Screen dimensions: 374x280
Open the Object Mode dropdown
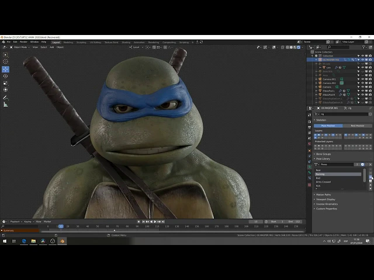tap(20, 47)
